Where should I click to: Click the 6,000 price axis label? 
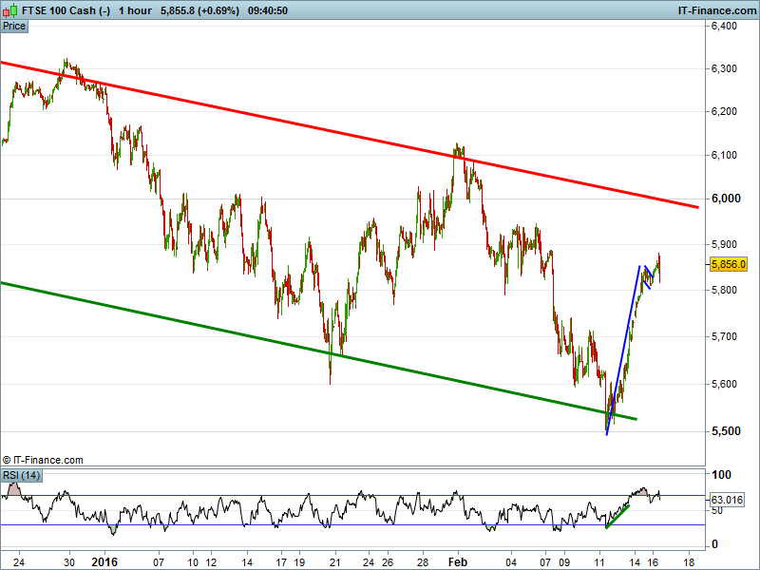[x=726, y=199]
